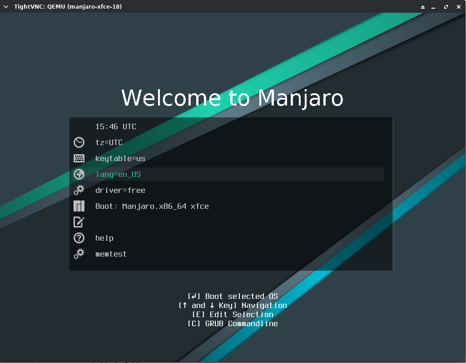Open the keytable=us layout selector
This screenshot has width=466, height=363.
[120, 158]
